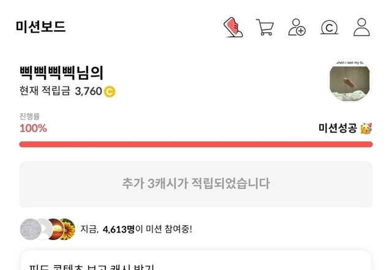Select the sunflower participant avatar
This screenshot has width=392, height=270.
(x=67, y=229)
